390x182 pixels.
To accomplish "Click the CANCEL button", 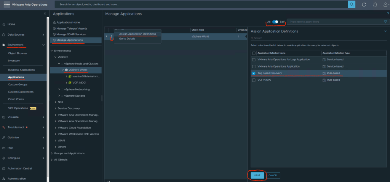I will coord(273,175).
